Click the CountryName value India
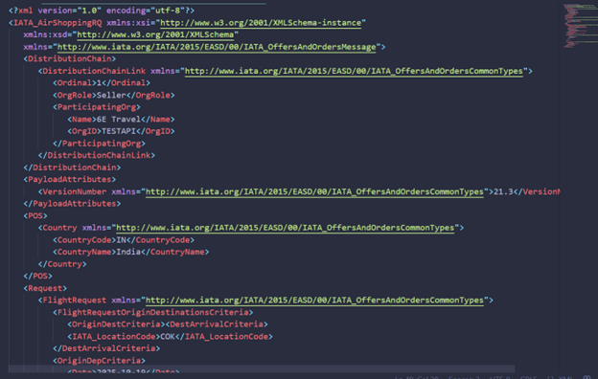 pyautogui.click(x=128, y=252)
